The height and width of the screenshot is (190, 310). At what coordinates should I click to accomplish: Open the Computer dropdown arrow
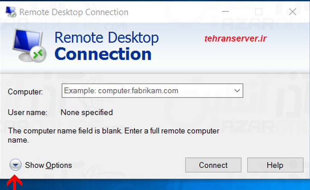[x=237, y=91]
